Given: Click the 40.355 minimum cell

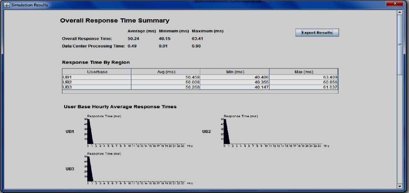Looking at the screenshot, I should (235, 82).
